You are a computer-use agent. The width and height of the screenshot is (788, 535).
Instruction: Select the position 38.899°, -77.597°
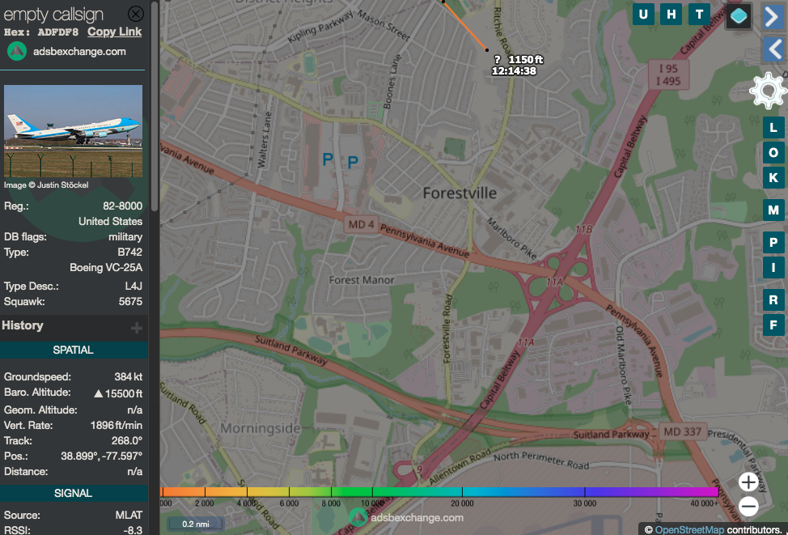point(101,456)
